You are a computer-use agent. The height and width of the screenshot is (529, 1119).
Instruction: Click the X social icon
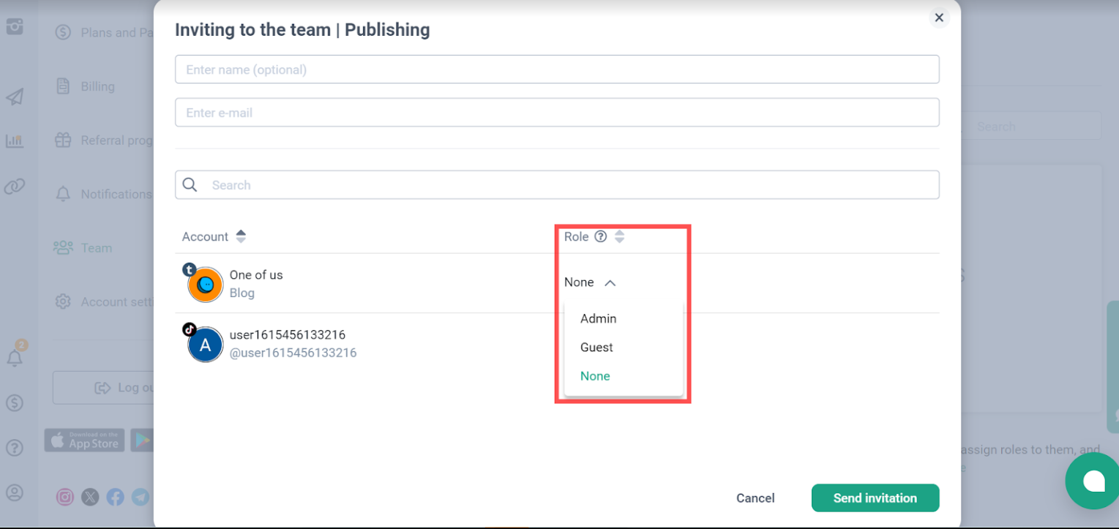tap(90, 498)
